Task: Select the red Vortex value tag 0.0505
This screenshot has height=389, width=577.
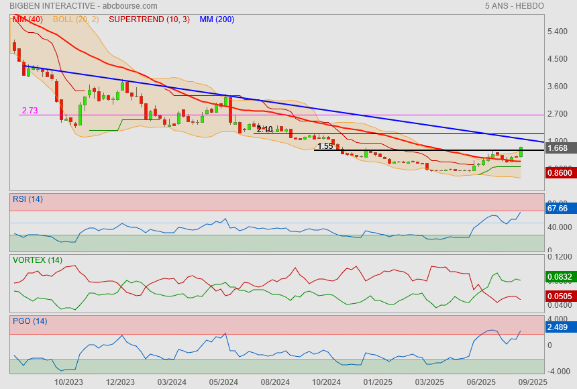Action: (x=560, y=294)
